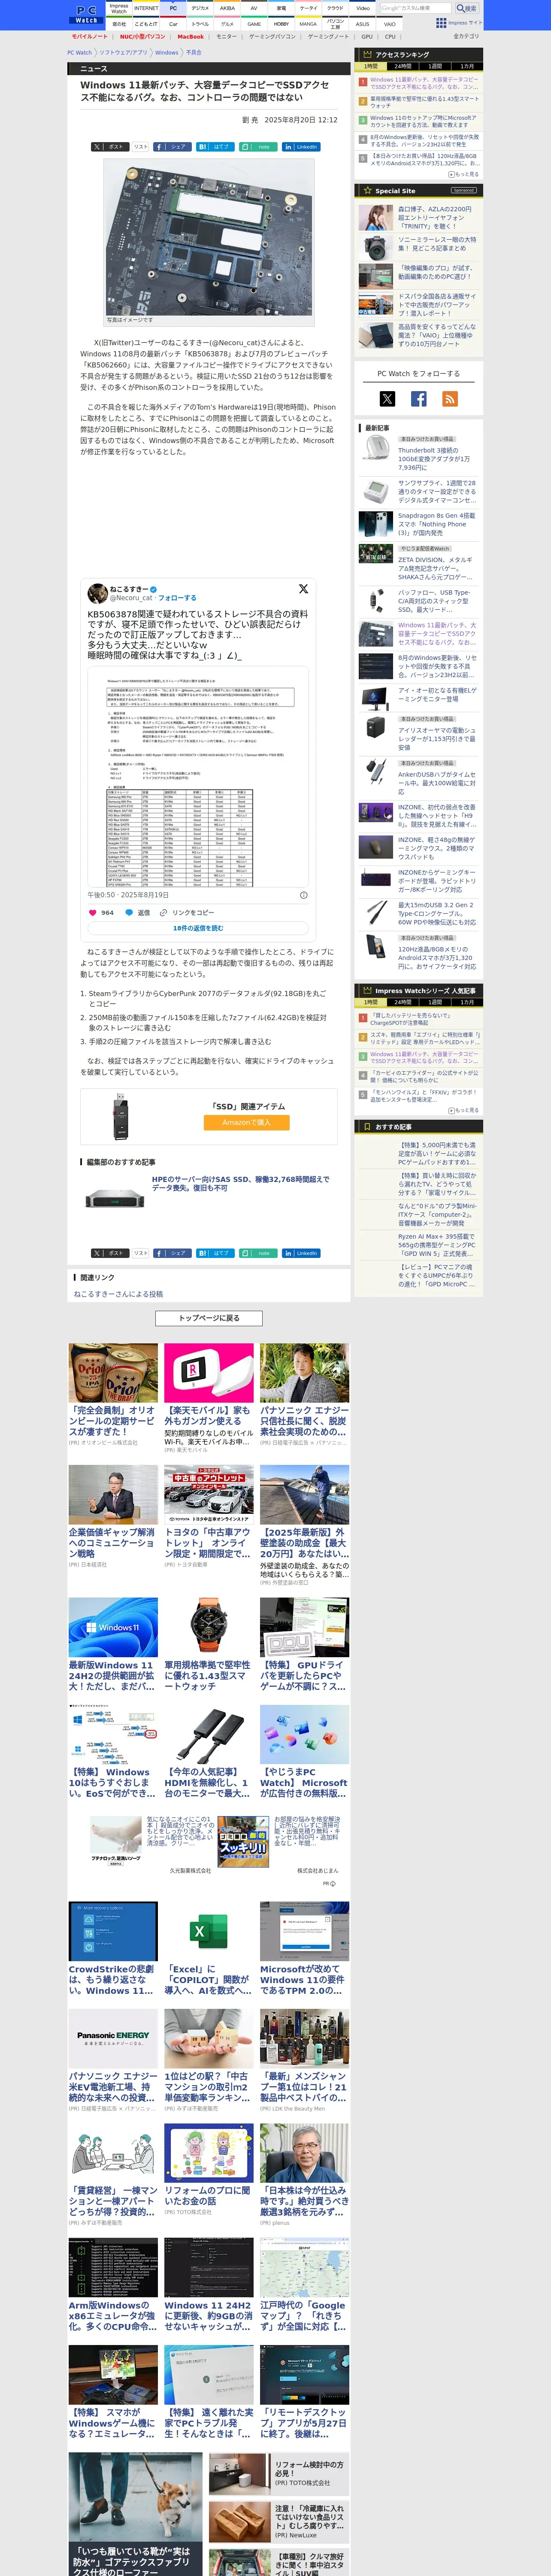Open Ryzen AI Max+ GPD WIN 5 article
The width and height of the screenshot is (551, 2576).
437,1245
